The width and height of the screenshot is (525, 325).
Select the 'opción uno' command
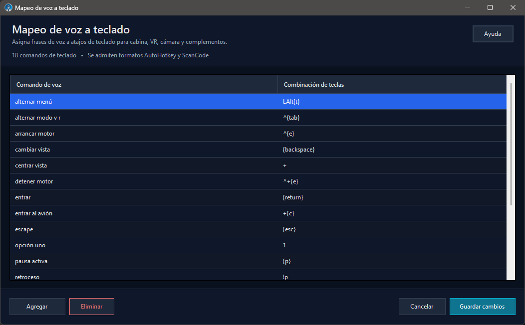coord(258,245)
